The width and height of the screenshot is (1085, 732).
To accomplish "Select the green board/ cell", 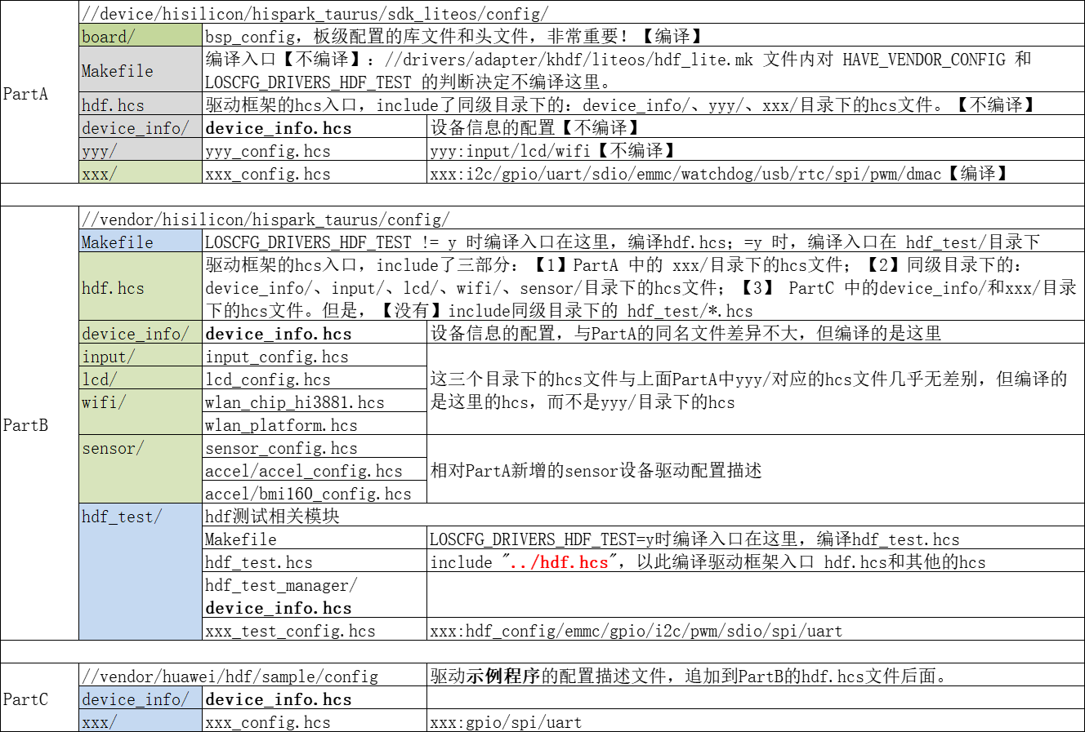I will click(x=141, y=35).
